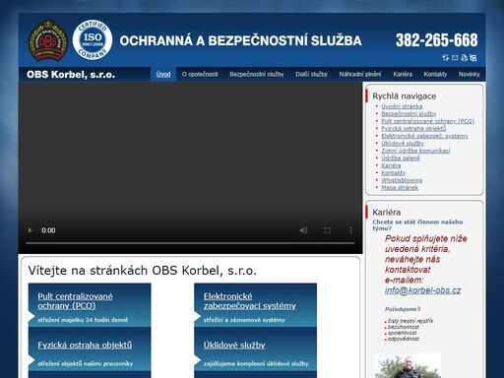
Task: Click the 'střežící a záznamové systémy' text
Action: click(x=244, y=320)
